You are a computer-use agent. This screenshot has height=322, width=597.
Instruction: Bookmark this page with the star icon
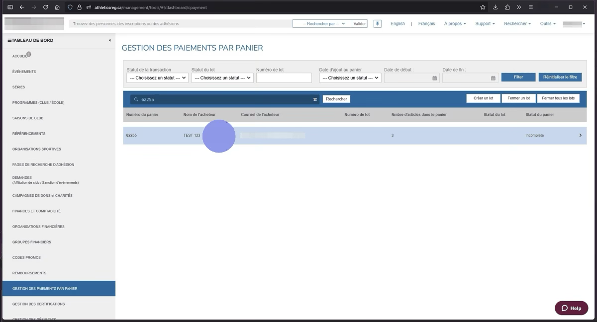click(483, 7)
